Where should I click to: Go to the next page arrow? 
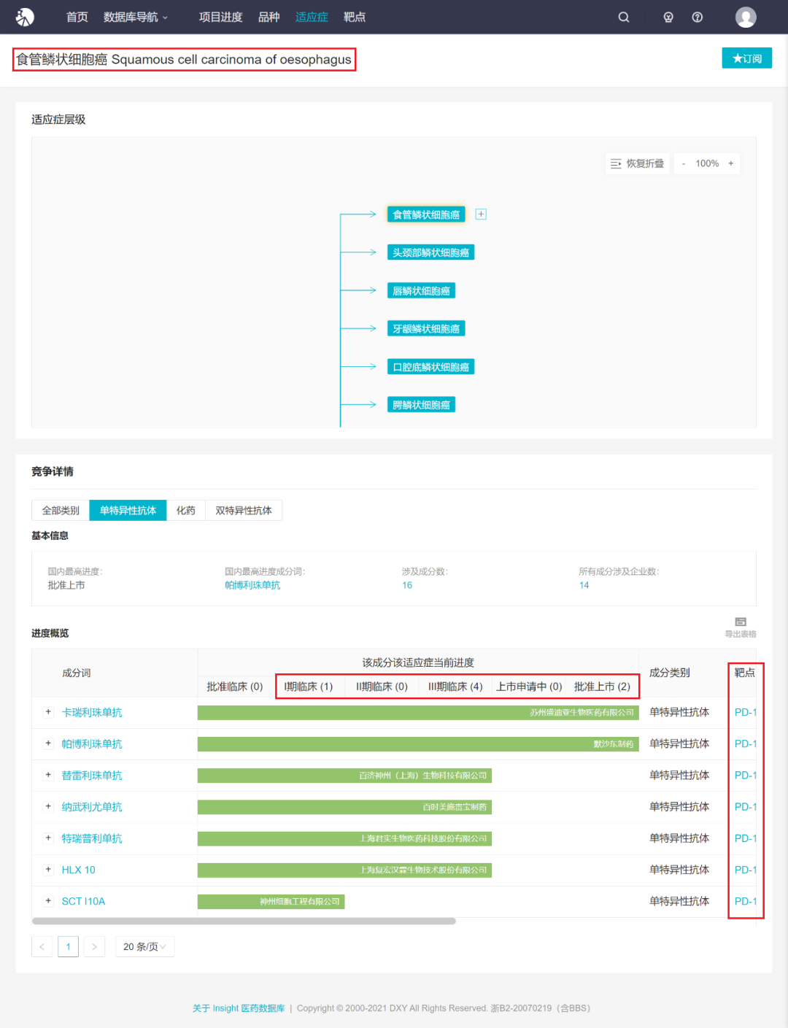(94, 946)
